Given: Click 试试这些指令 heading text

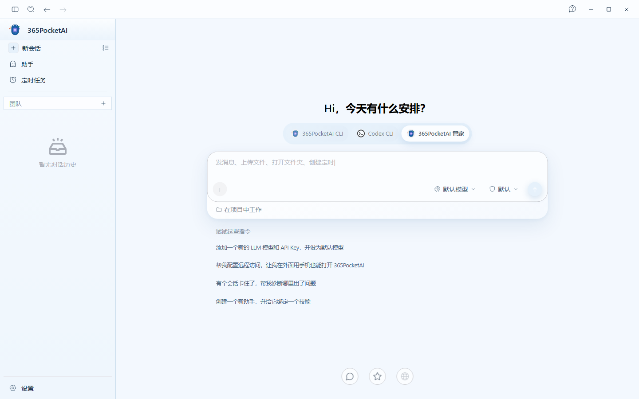Looking at the screenshot, I should (x=233, y=231).
